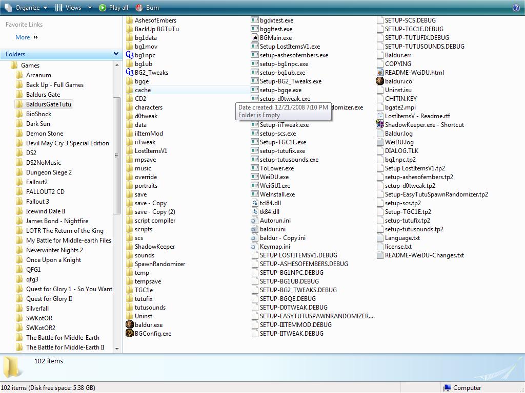Select the tk84.dll file icon

(x=255, y=211)
